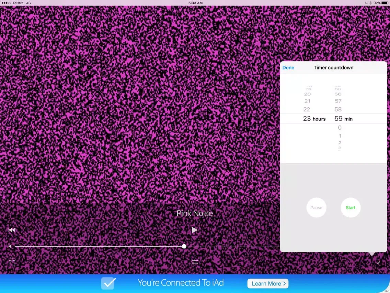Tap the blue checkmark in the iAd banner
390x293 pixels.
pos(108,283)
